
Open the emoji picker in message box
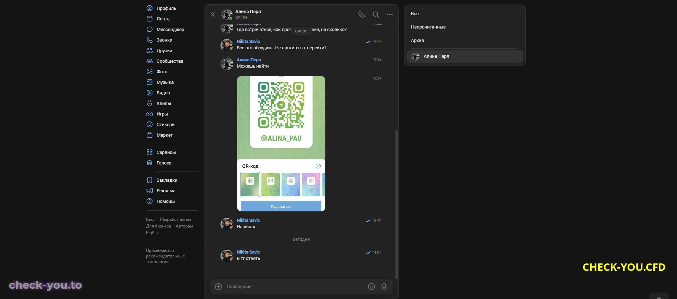click(371, 287)
